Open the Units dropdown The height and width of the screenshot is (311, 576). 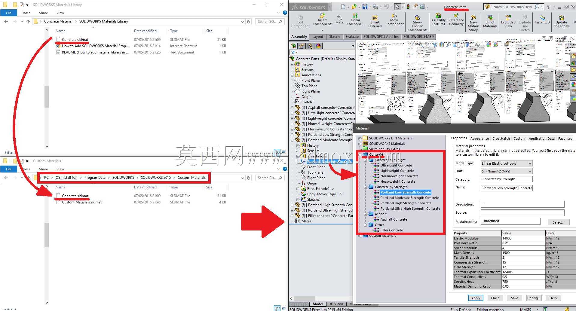(506, 171)
